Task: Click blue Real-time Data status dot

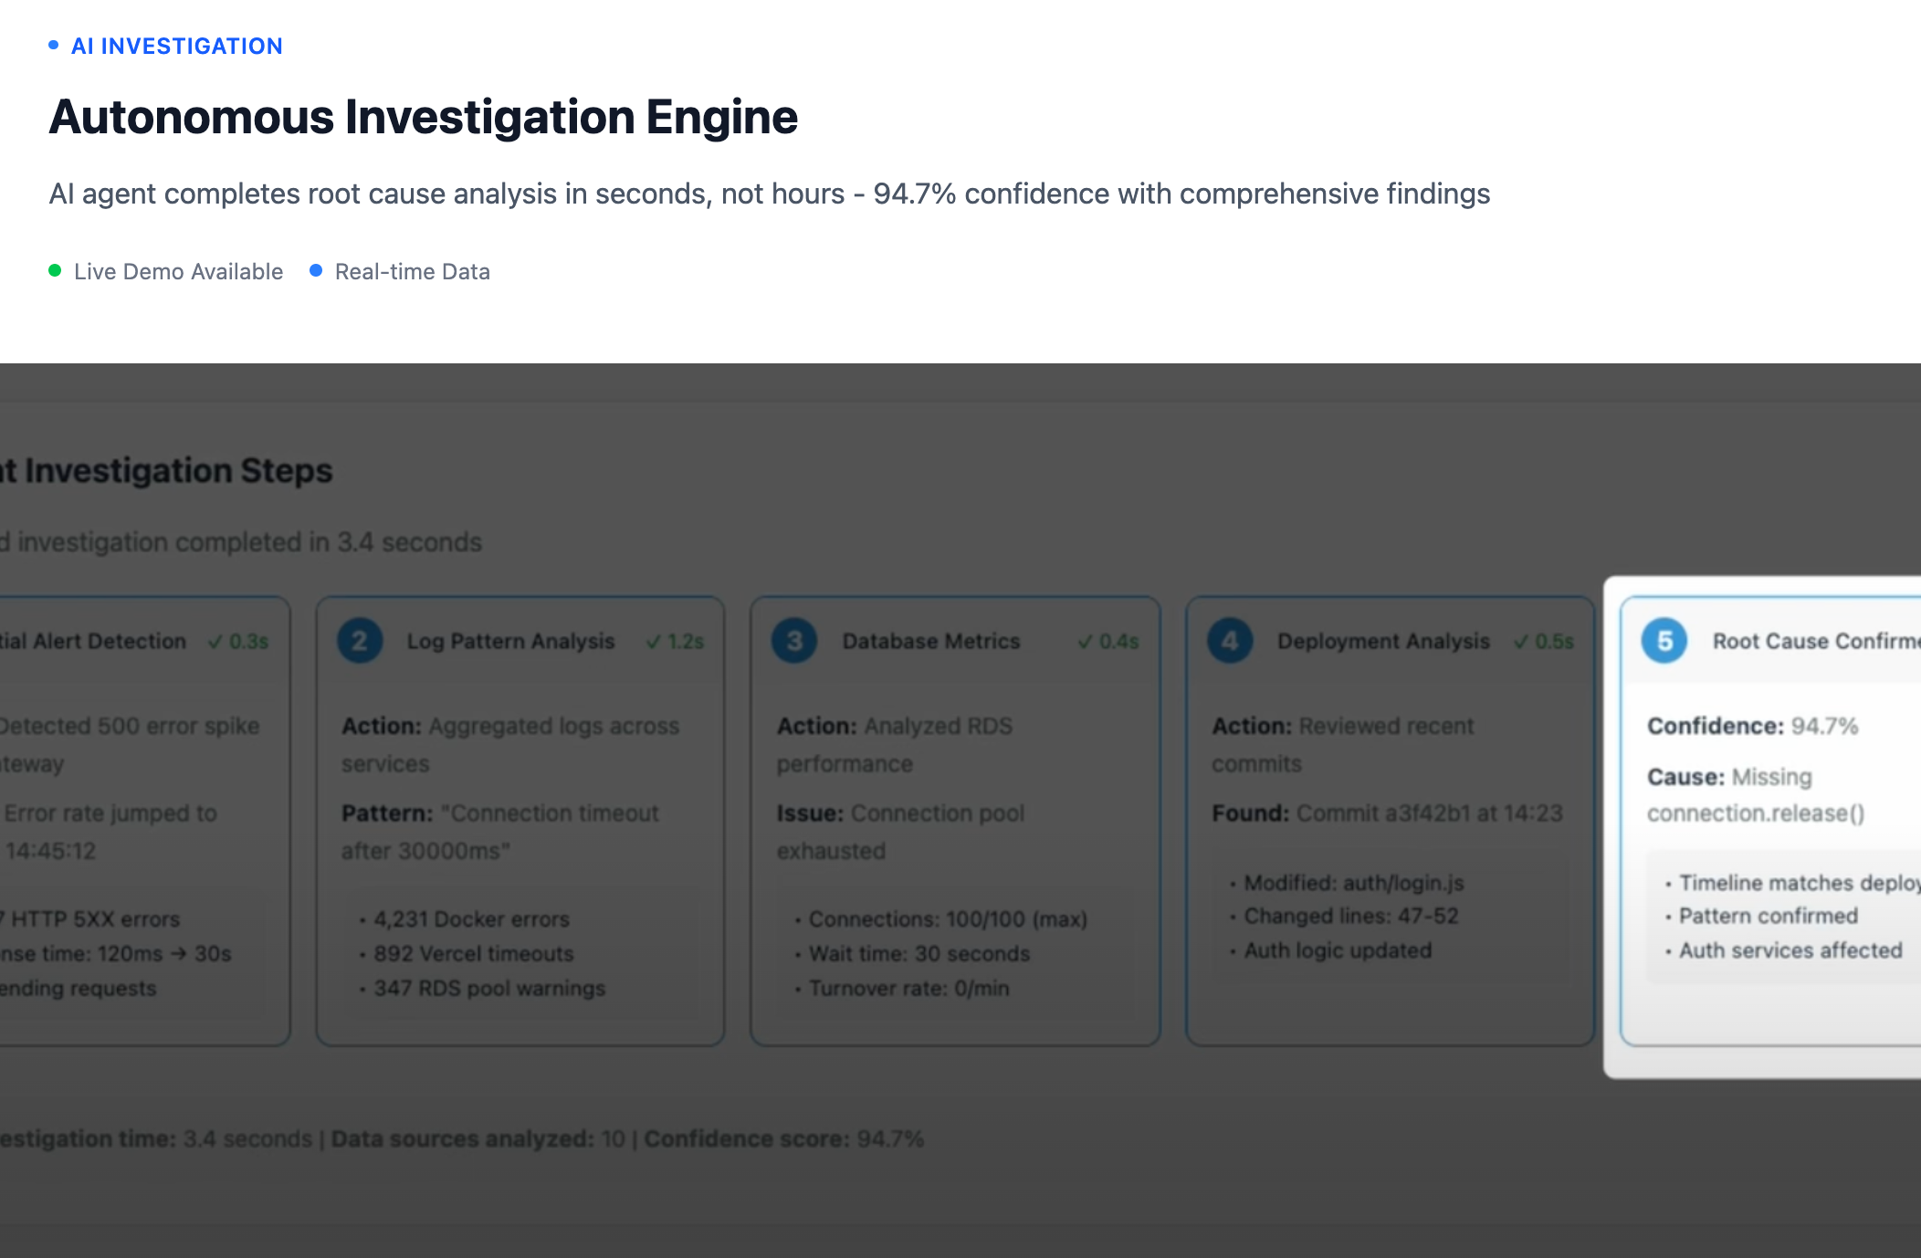Action: click(316, 270)
